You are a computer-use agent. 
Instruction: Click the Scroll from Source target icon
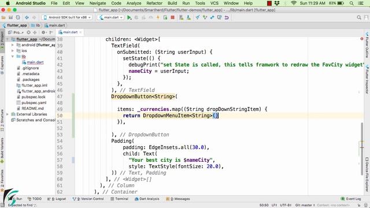click(28, 32)
